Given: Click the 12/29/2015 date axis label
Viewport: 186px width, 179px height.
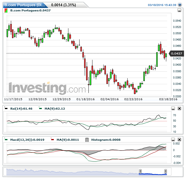Looking at the screenshot, I should tap(62, 99).
